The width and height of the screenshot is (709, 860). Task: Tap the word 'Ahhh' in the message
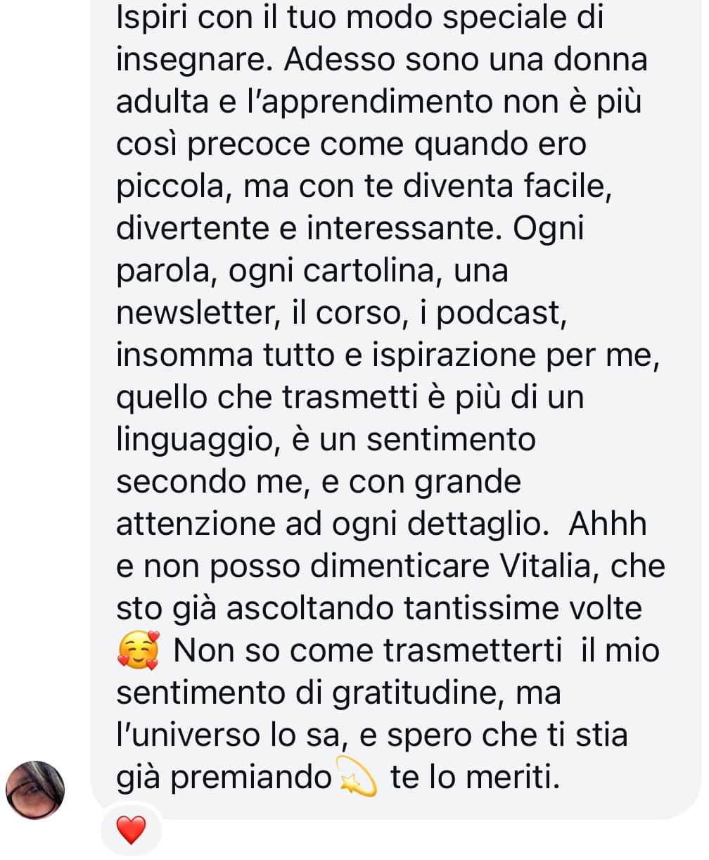click(608, 524)
